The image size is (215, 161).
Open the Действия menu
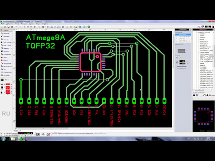[10, 24]
